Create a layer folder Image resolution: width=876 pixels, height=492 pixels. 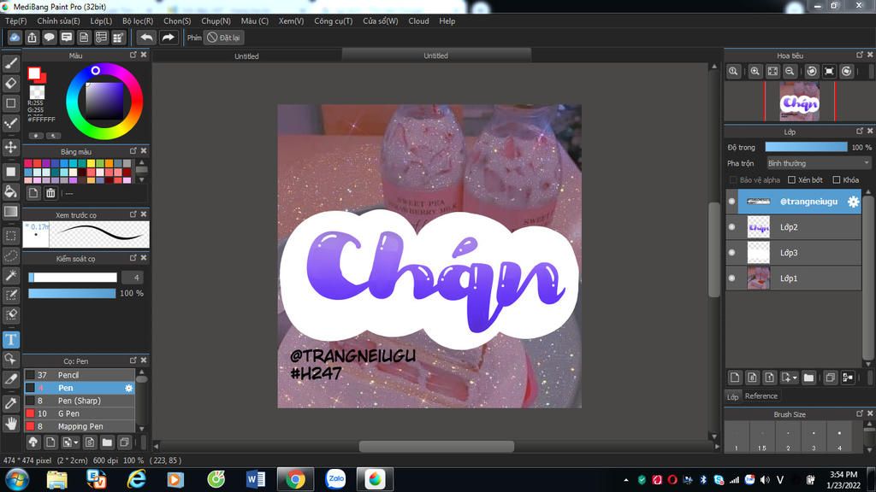click(808, 378)
